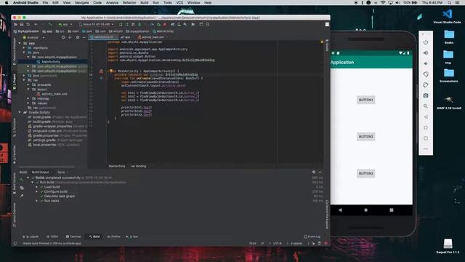Tap BUTTON2 in the emulator

pyautogui.click(x=365, y=137)
